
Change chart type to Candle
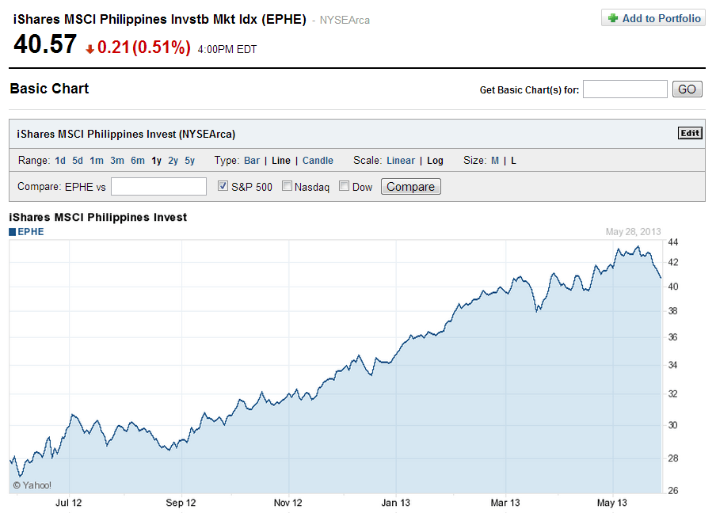pos(318,161)
